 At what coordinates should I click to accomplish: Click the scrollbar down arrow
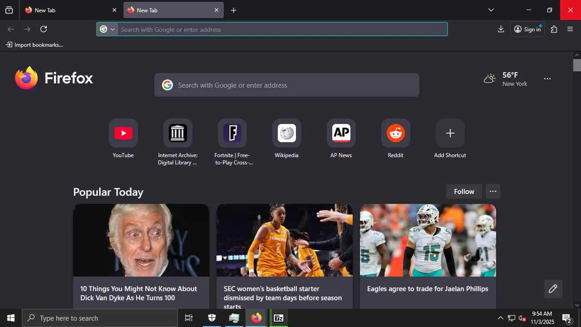pyautogui.click(x=577, y=305)
